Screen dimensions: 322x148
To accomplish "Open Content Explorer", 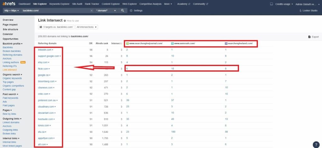I will (x=111, y=4).
